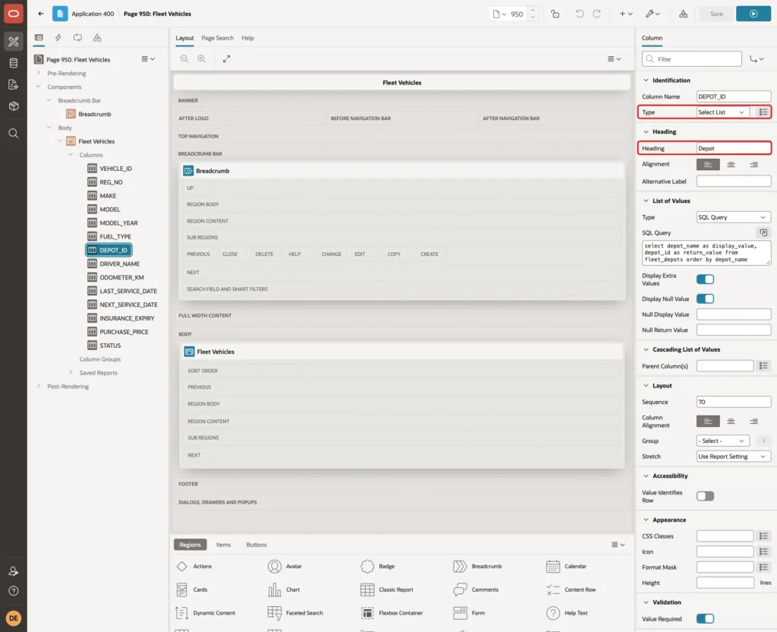Zoom out the layout view
The width and height of the screenshot is (777, 632).
[184, 58]
